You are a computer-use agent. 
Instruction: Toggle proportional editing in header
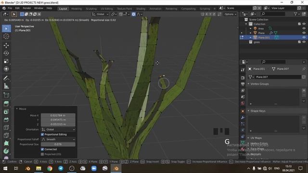[x=134, y=14]
